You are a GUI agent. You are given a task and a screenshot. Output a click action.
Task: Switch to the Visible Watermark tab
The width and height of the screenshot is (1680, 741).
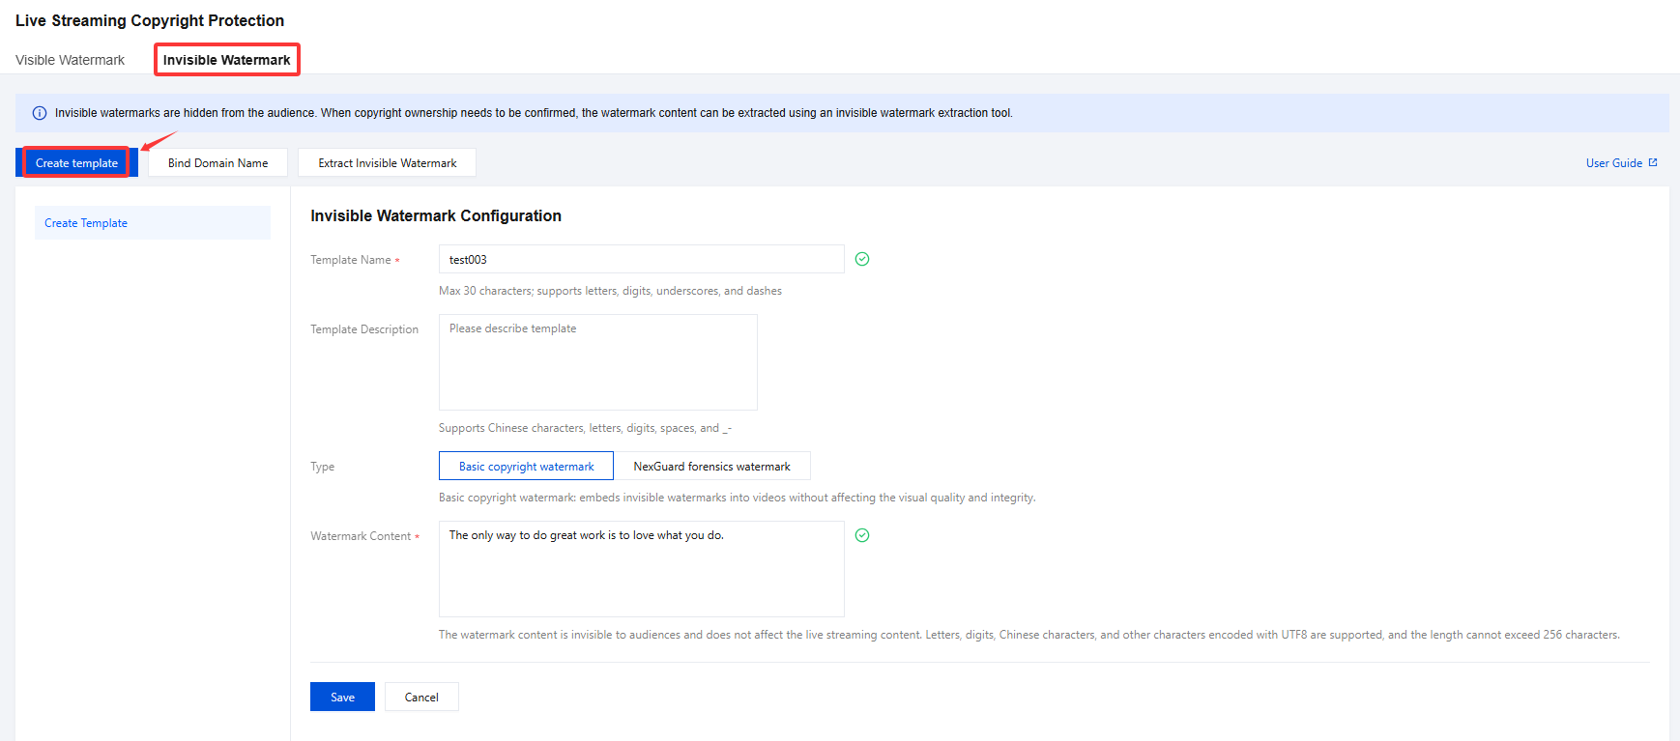click(70, 60)
